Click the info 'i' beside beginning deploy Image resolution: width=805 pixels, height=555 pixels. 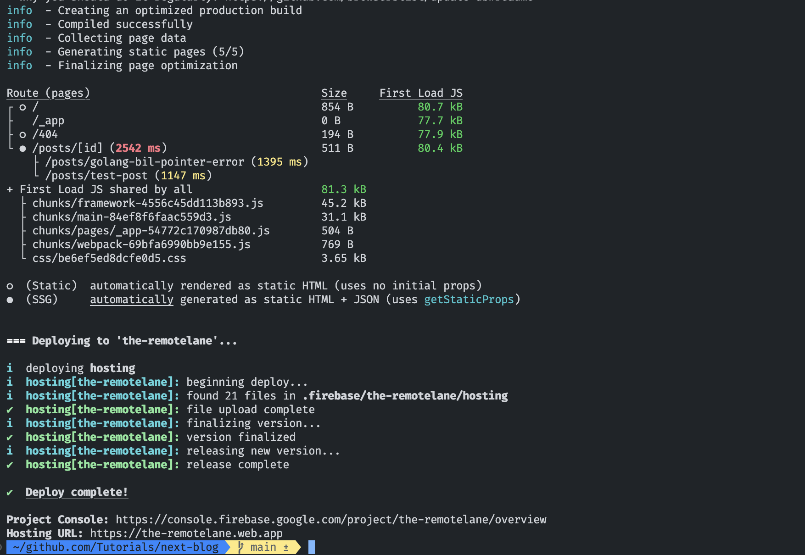click(10, 382)
